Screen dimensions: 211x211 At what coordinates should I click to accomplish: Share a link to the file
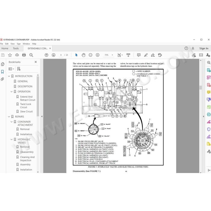(x=194, y=55)
